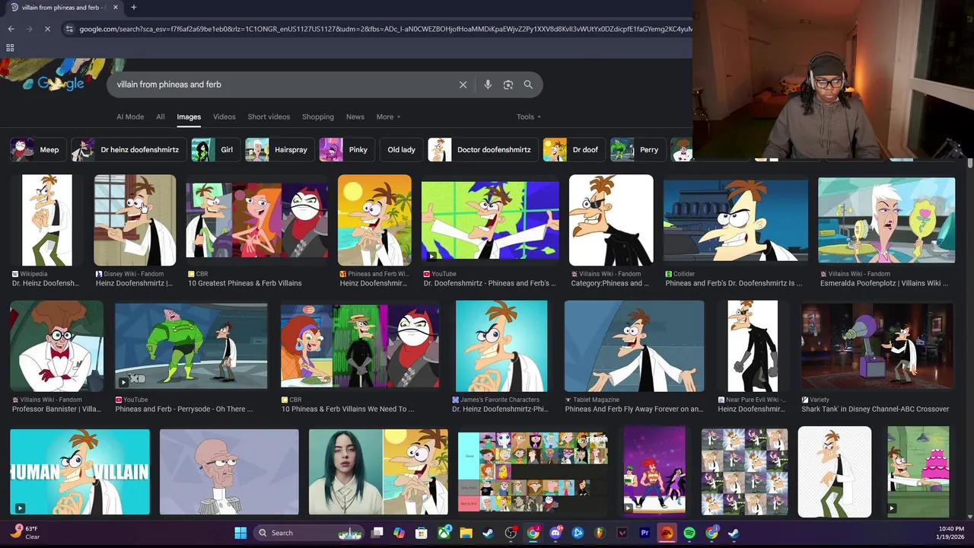Screen dimensions: 974x548
Task: Filter images by Girl chip
Action: tap(215, 150)
